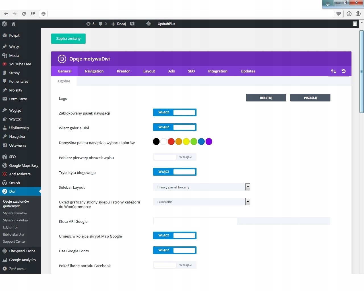Select the Ogólne sub-tab
364x291 pixels.
[64, 81]
